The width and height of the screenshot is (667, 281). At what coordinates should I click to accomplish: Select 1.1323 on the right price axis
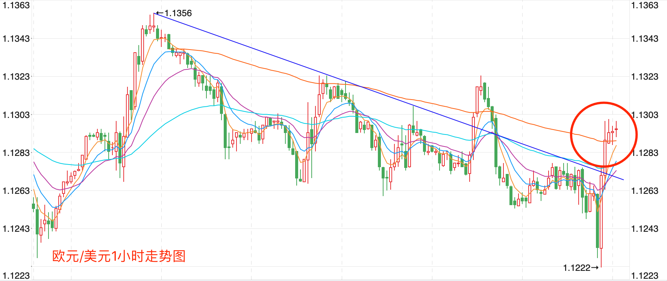point(645,77)
